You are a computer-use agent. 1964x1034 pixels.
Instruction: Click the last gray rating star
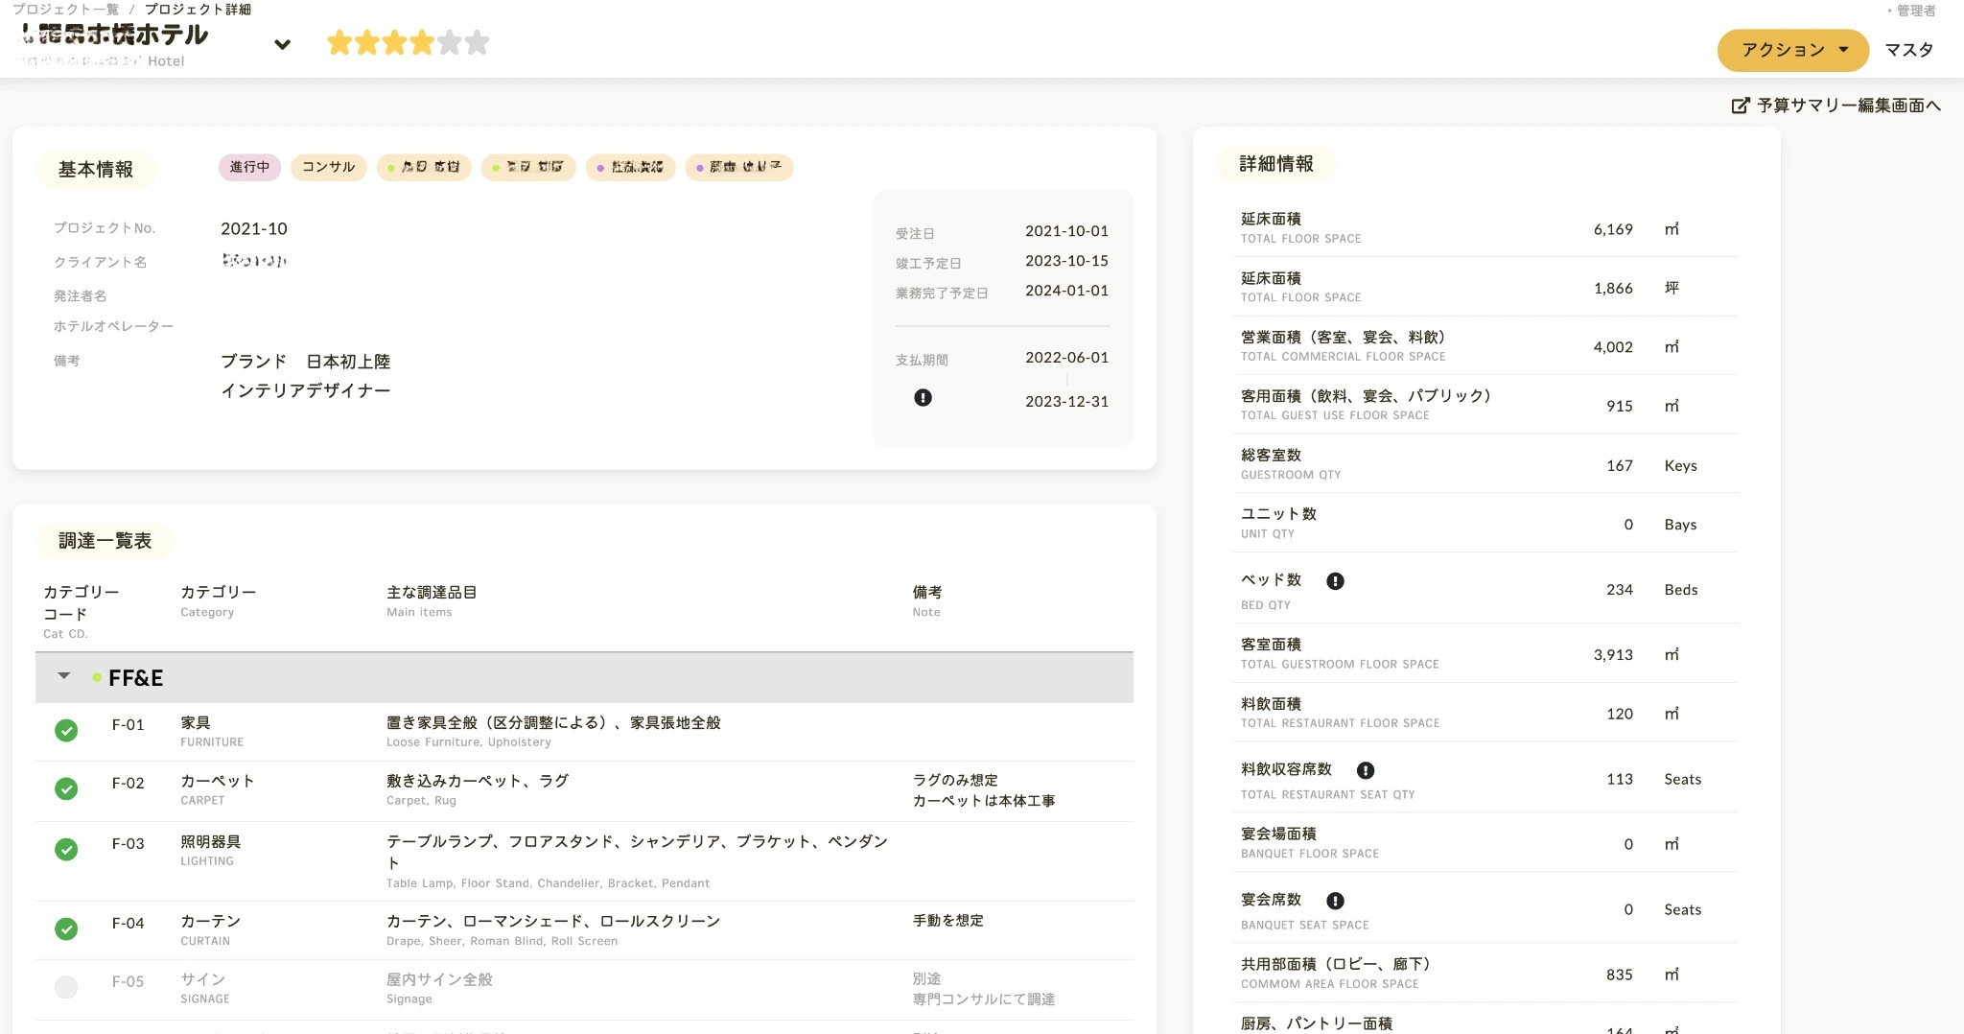(x=477, y=43)
